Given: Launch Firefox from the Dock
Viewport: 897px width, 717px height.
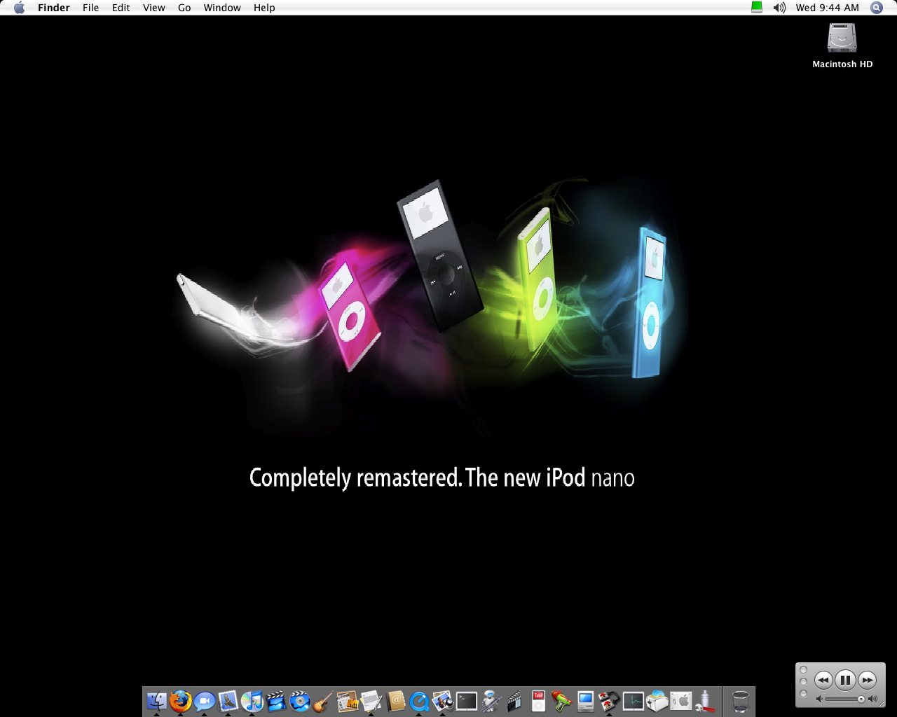Looking at the screenshot, I should [181, 700].
